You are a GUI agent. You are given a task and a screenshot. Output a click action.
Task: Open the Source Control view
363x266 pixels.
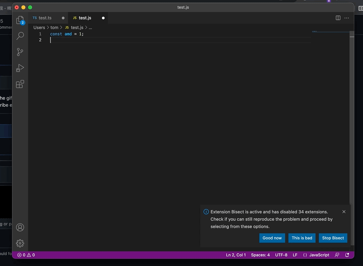click(x=20, y=52)
